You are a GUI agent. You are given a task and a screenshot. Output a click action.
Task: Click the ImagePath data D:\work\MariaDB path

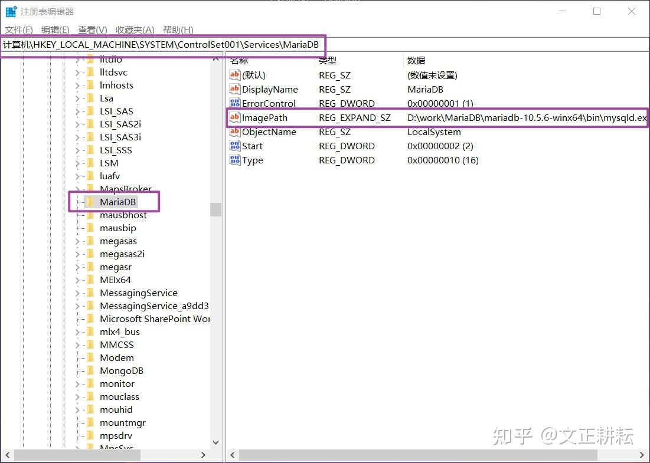527,117
